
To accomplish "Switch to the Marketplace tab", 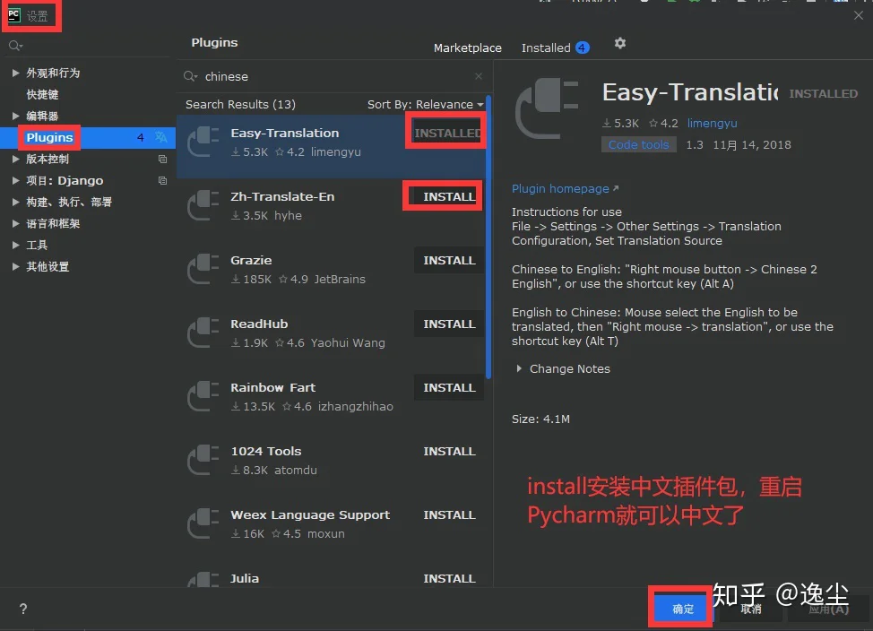I will [x=468, y=48].
